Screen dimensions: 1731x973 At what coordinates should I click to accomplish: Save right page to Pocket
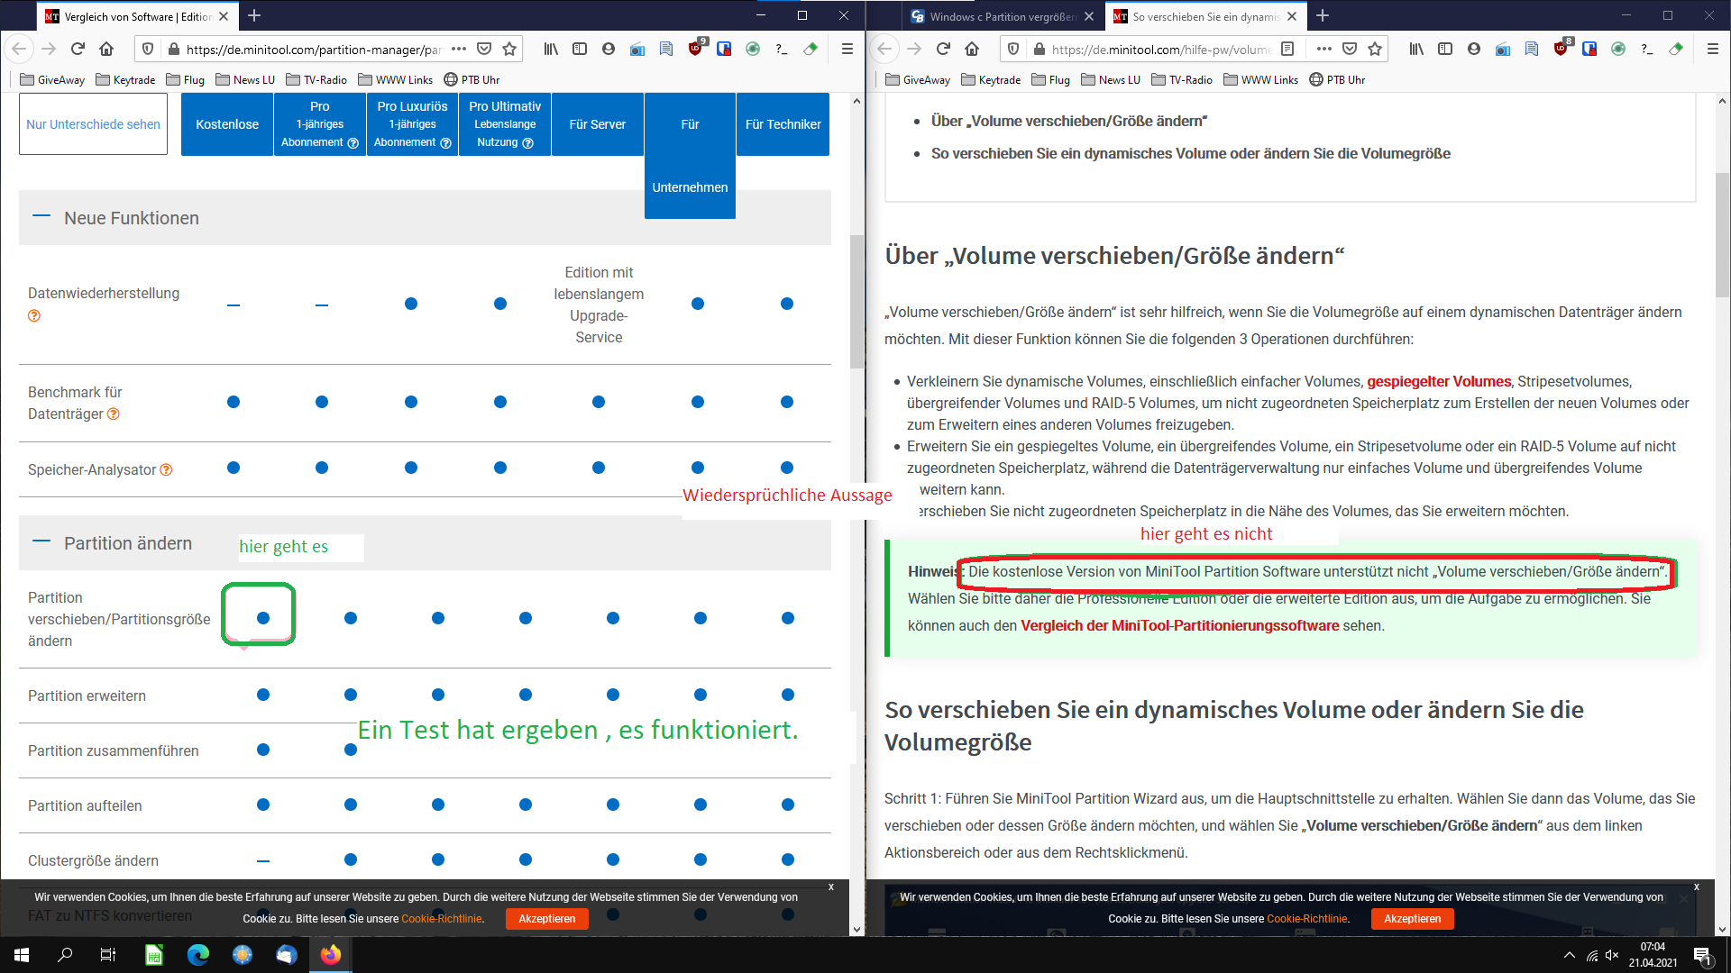tap(1350, 50)
